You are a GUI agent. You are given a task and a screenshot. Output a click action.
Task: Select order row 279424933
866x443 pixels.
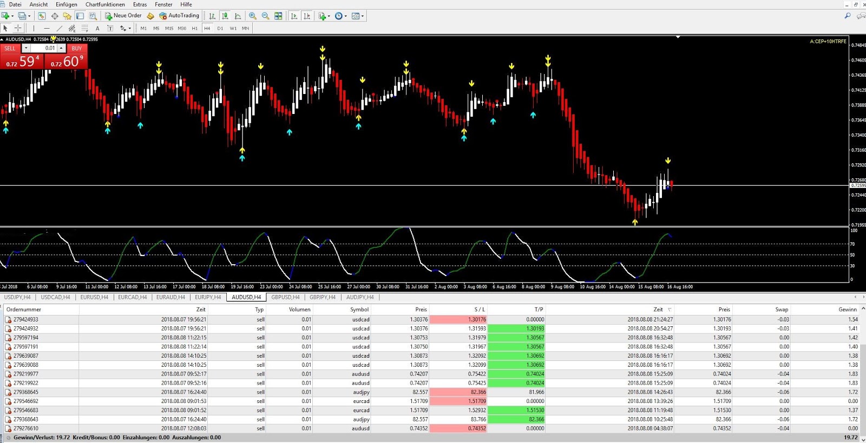(x=431, y=319)
